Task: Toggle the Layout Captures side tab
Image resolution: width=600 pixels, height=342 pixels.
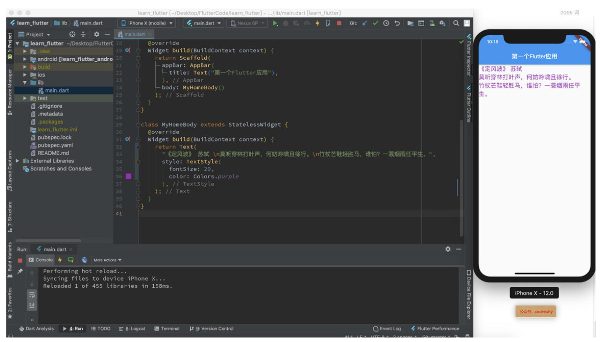Action: coord(10,171)
